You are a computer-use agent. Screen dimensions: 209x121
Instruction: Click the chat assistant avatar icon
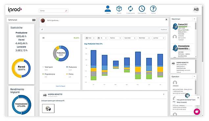point(187,95)
